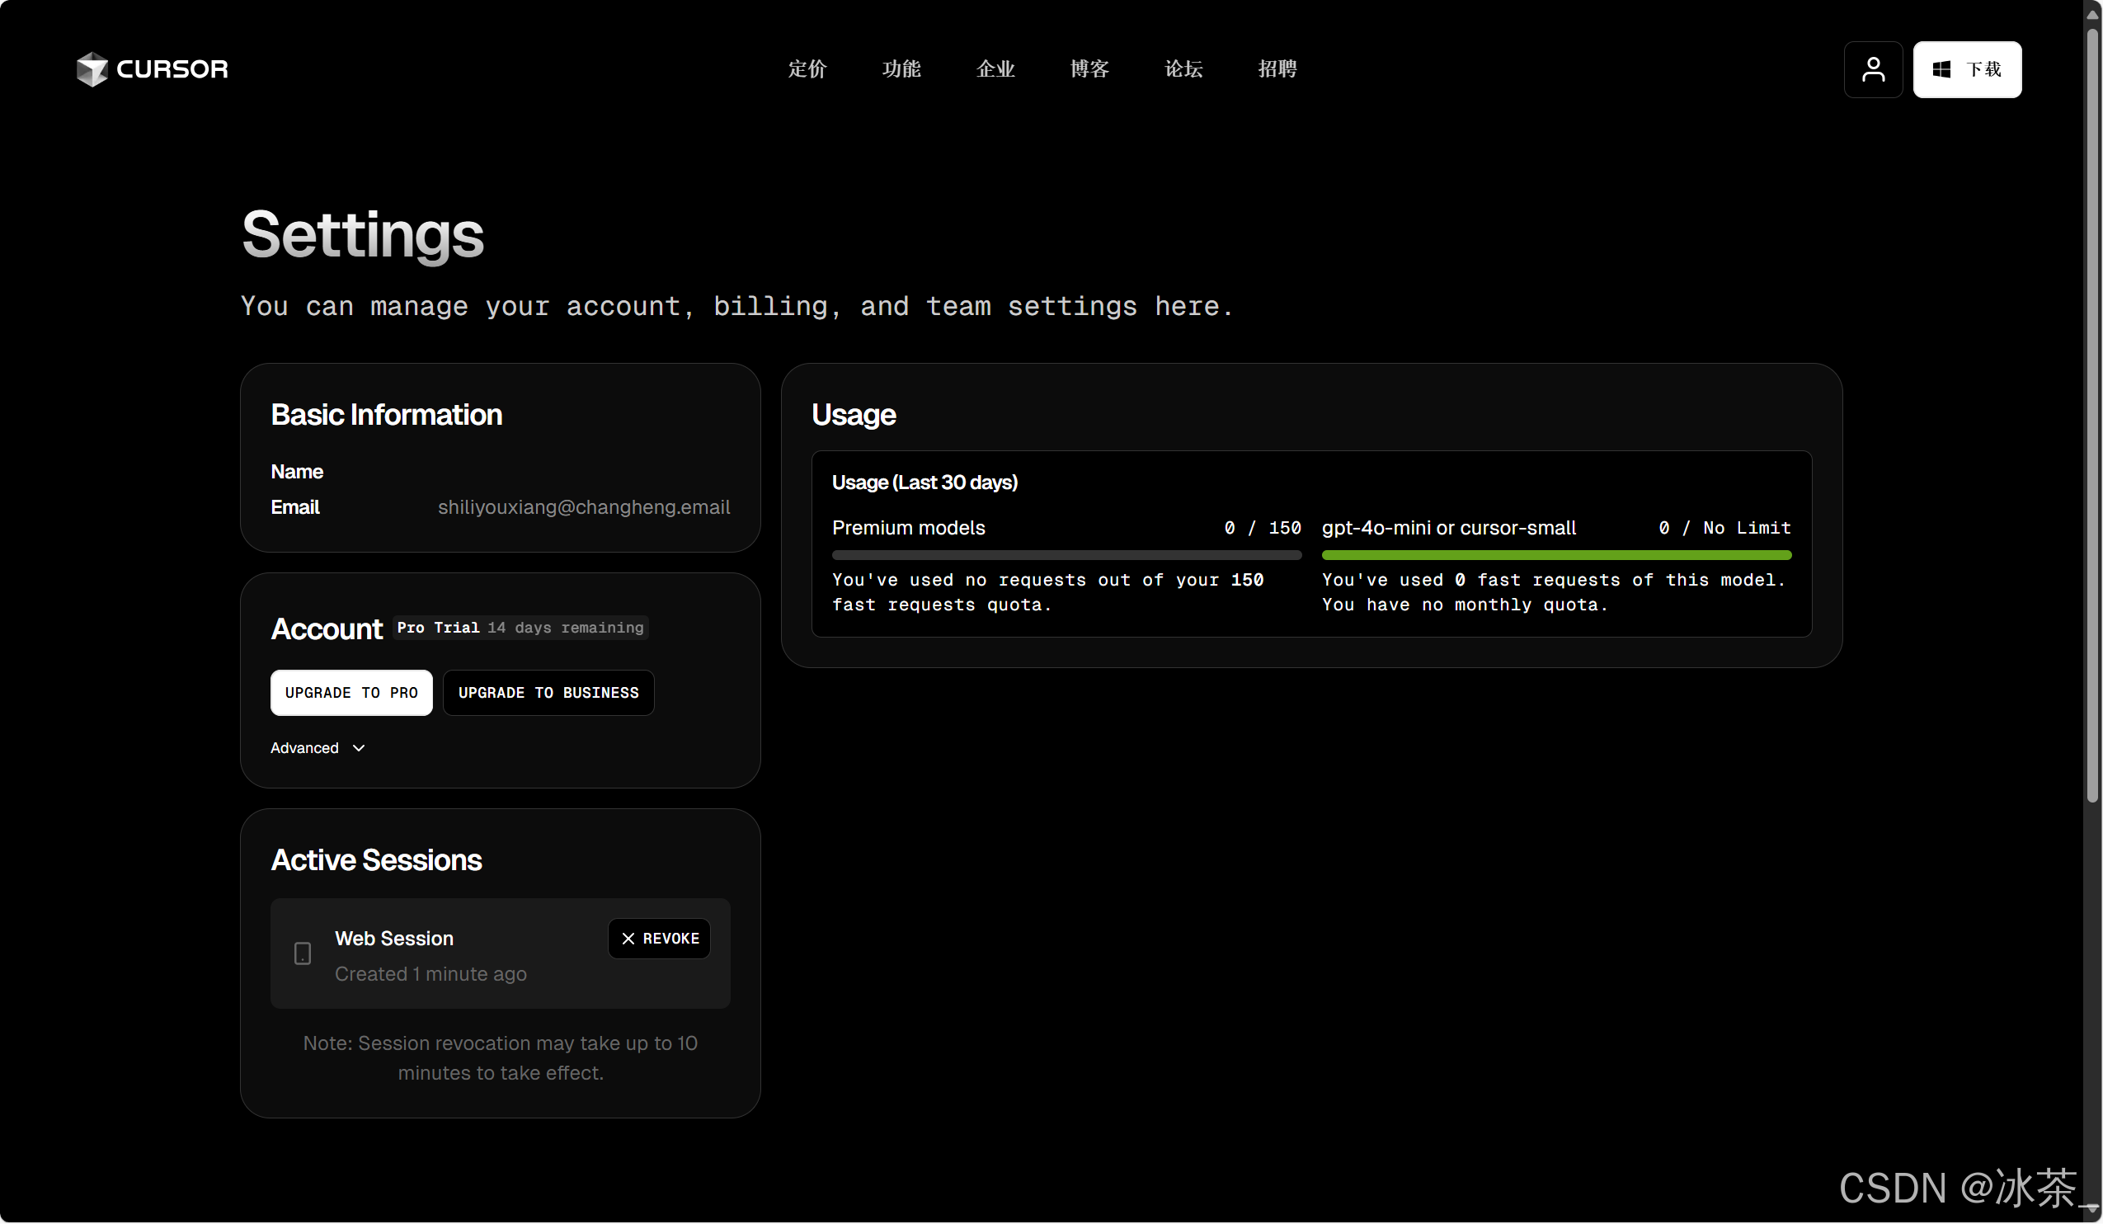This screenshot has width=2103, height=1224.
Task: Open the user account profile icon
Action: click(x=1873, y=69)
